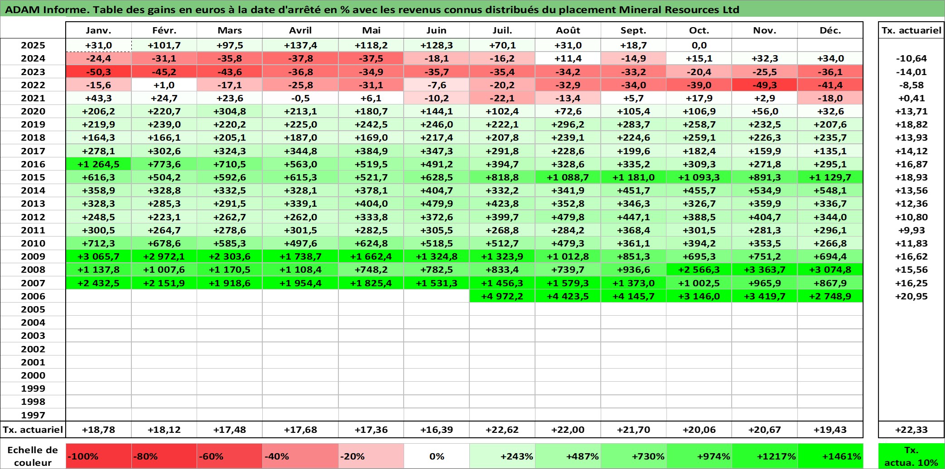Select the +243% color scale swatch
The image size is (945, 469).
pyautogui.click(x=502, y=456)
